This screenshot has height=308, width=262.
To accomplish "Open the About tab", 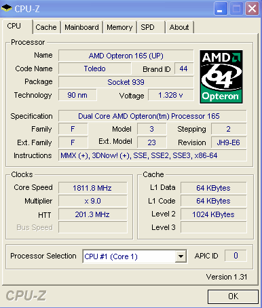I will click(179, 27).
